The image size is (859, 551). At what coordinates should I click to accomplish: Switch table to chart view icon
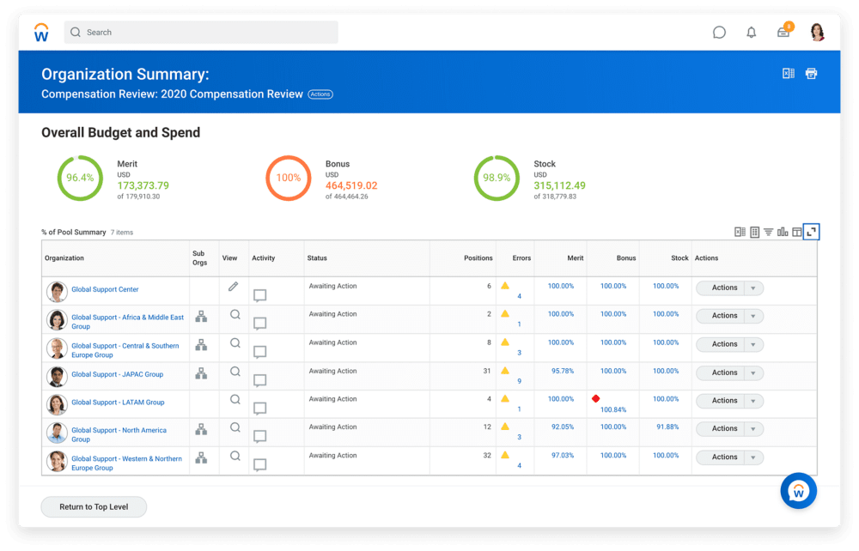783,232
